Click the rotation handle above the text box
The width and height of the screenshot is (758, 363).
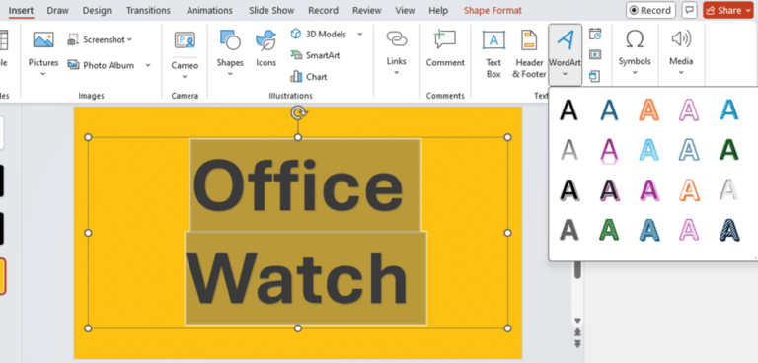click(x=298, y=113)
